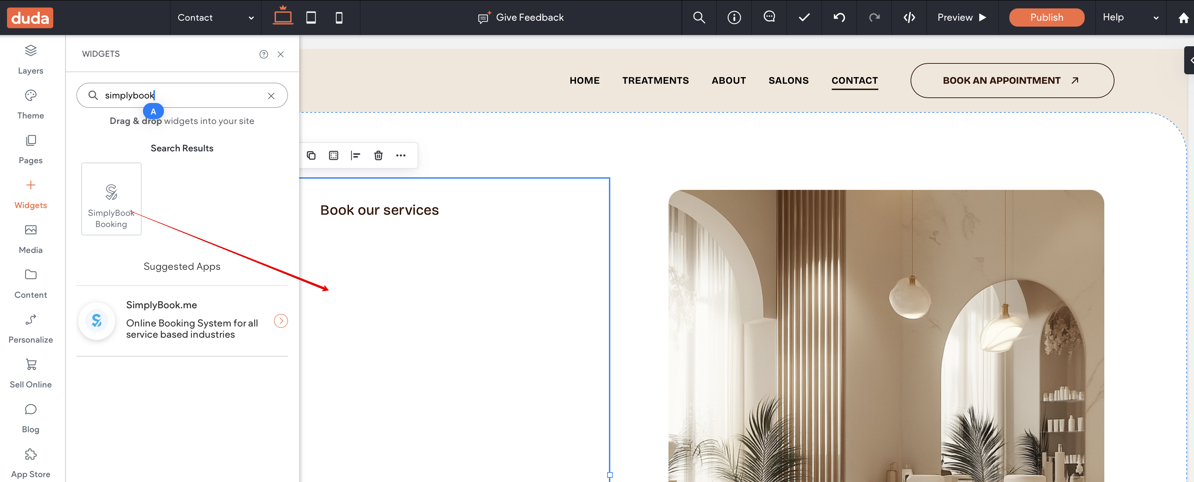Open site info icon
The height and width of the screenshot is (482, 1194).
(x=734, y=18)
